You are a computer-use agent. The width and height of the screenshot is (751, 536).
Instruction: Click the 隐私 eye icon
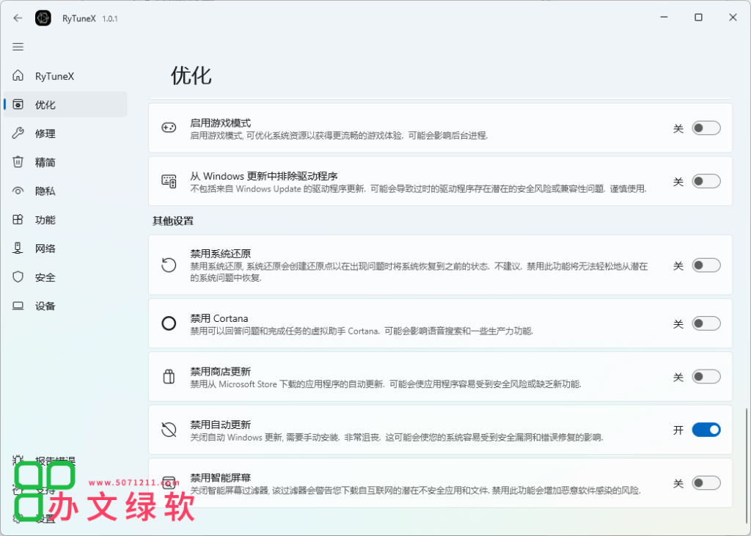(x=18, y=191)
